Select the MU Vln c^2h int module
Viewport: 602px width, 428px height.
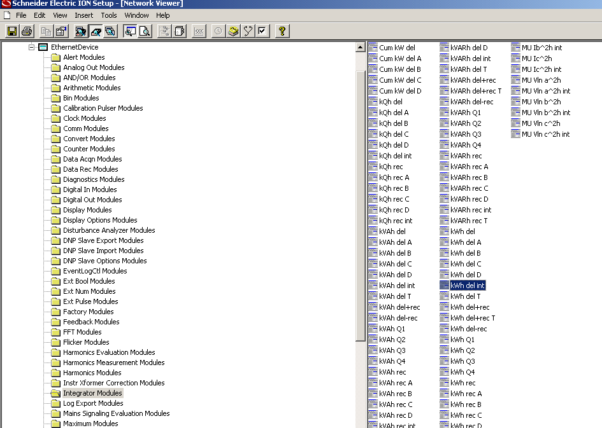coord(545,134)
